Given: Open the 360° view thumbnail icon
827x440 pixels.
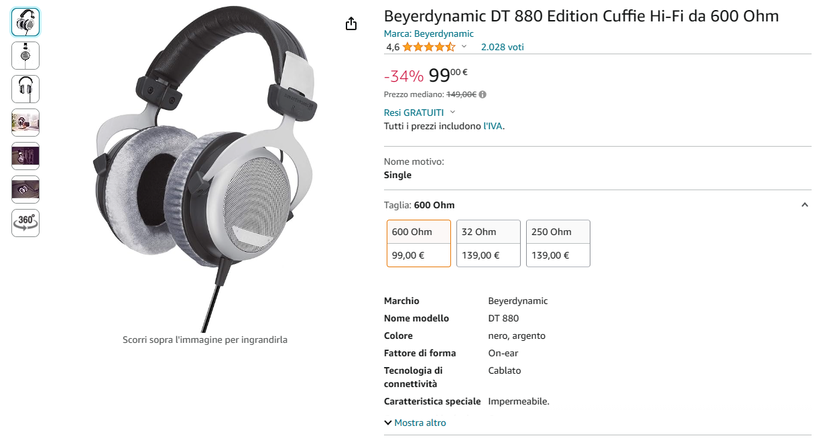Looking at the screenshot, I should 25,223.
